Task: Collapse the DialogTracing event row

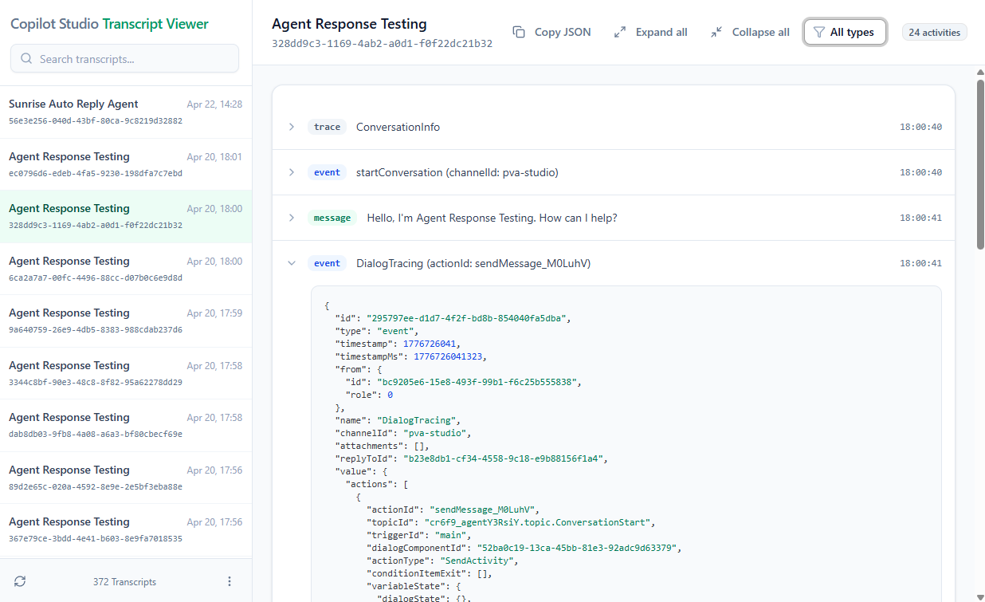Action: click(x=292, y=263)
